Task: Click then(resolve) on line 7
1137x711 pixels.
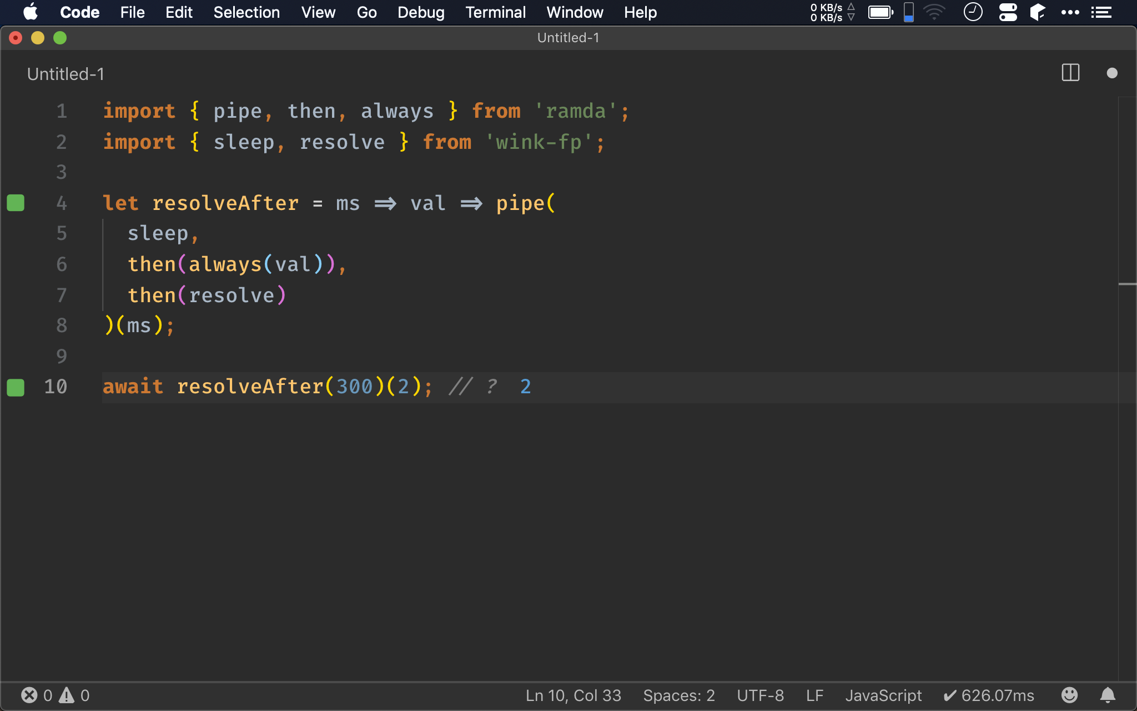Action: pyautogui.click(x=207, y=295)
